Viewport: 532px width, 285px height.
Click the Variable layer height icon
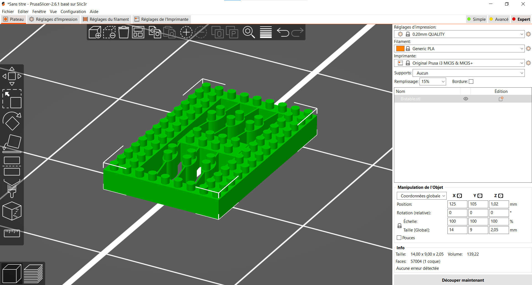[x=266, y=32]
